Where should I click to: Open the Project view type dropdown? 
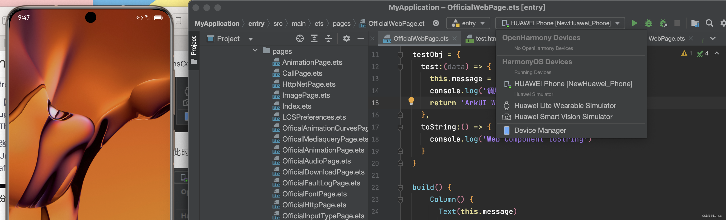coord(251,39)
